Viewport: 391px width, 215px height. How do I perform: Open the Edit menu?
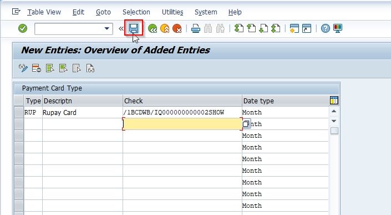(78, 12)
